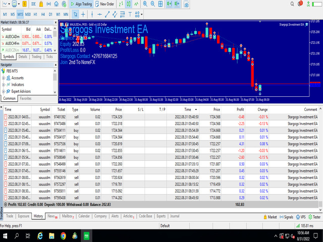Switch timeframe to M30

(28, 14)
